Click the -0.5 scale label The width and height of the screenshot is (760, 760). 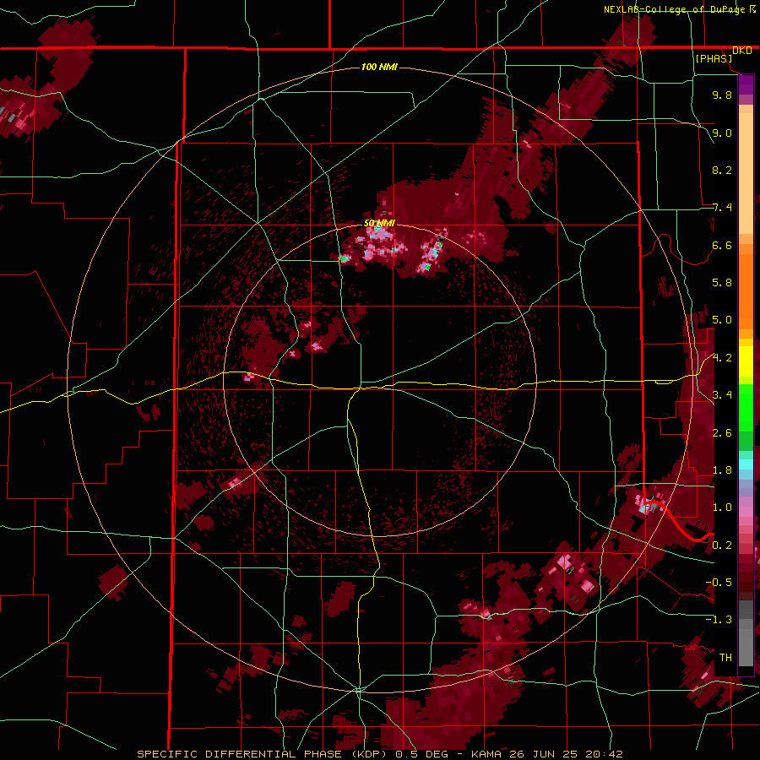[719, 583]
